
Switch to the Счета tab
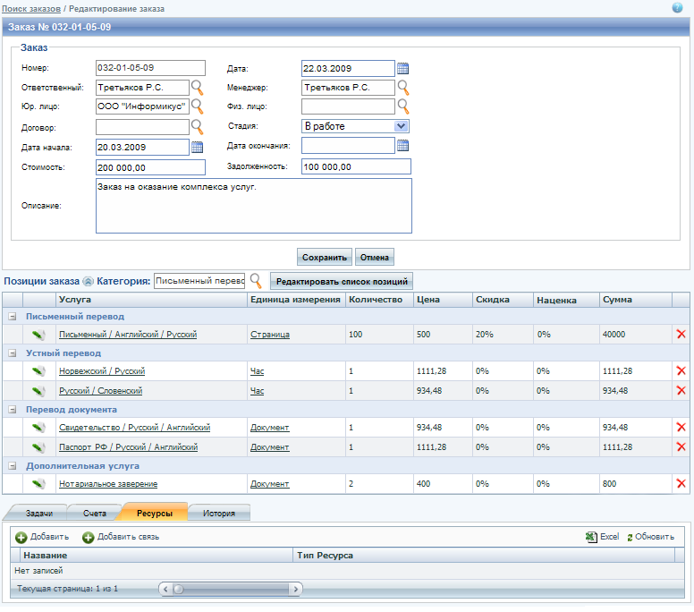tap(95, 514)
